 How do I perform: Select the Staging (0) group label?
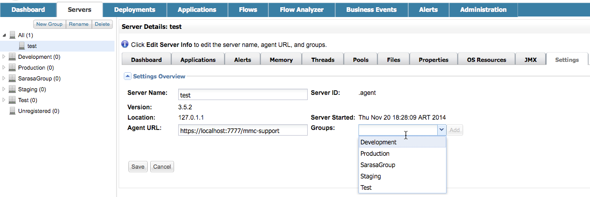click(32, 90)
